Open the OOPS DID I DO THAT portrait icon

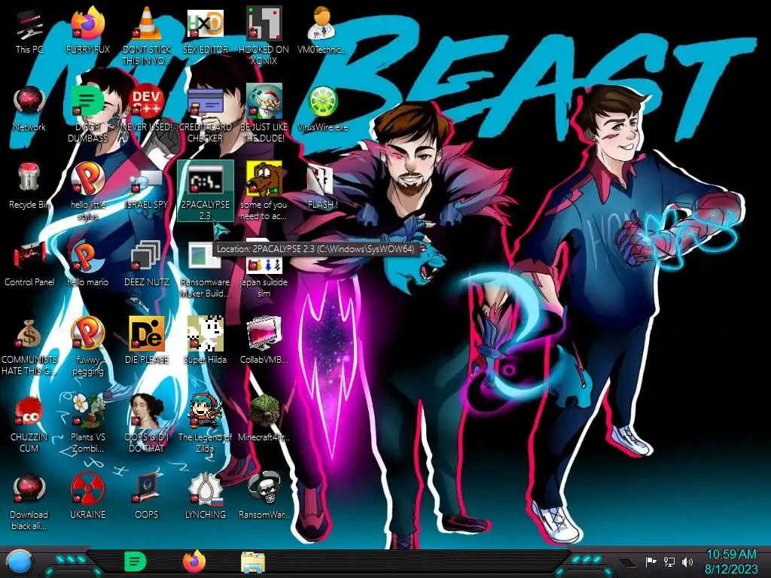pyautogui.click(x=147, y=424)
